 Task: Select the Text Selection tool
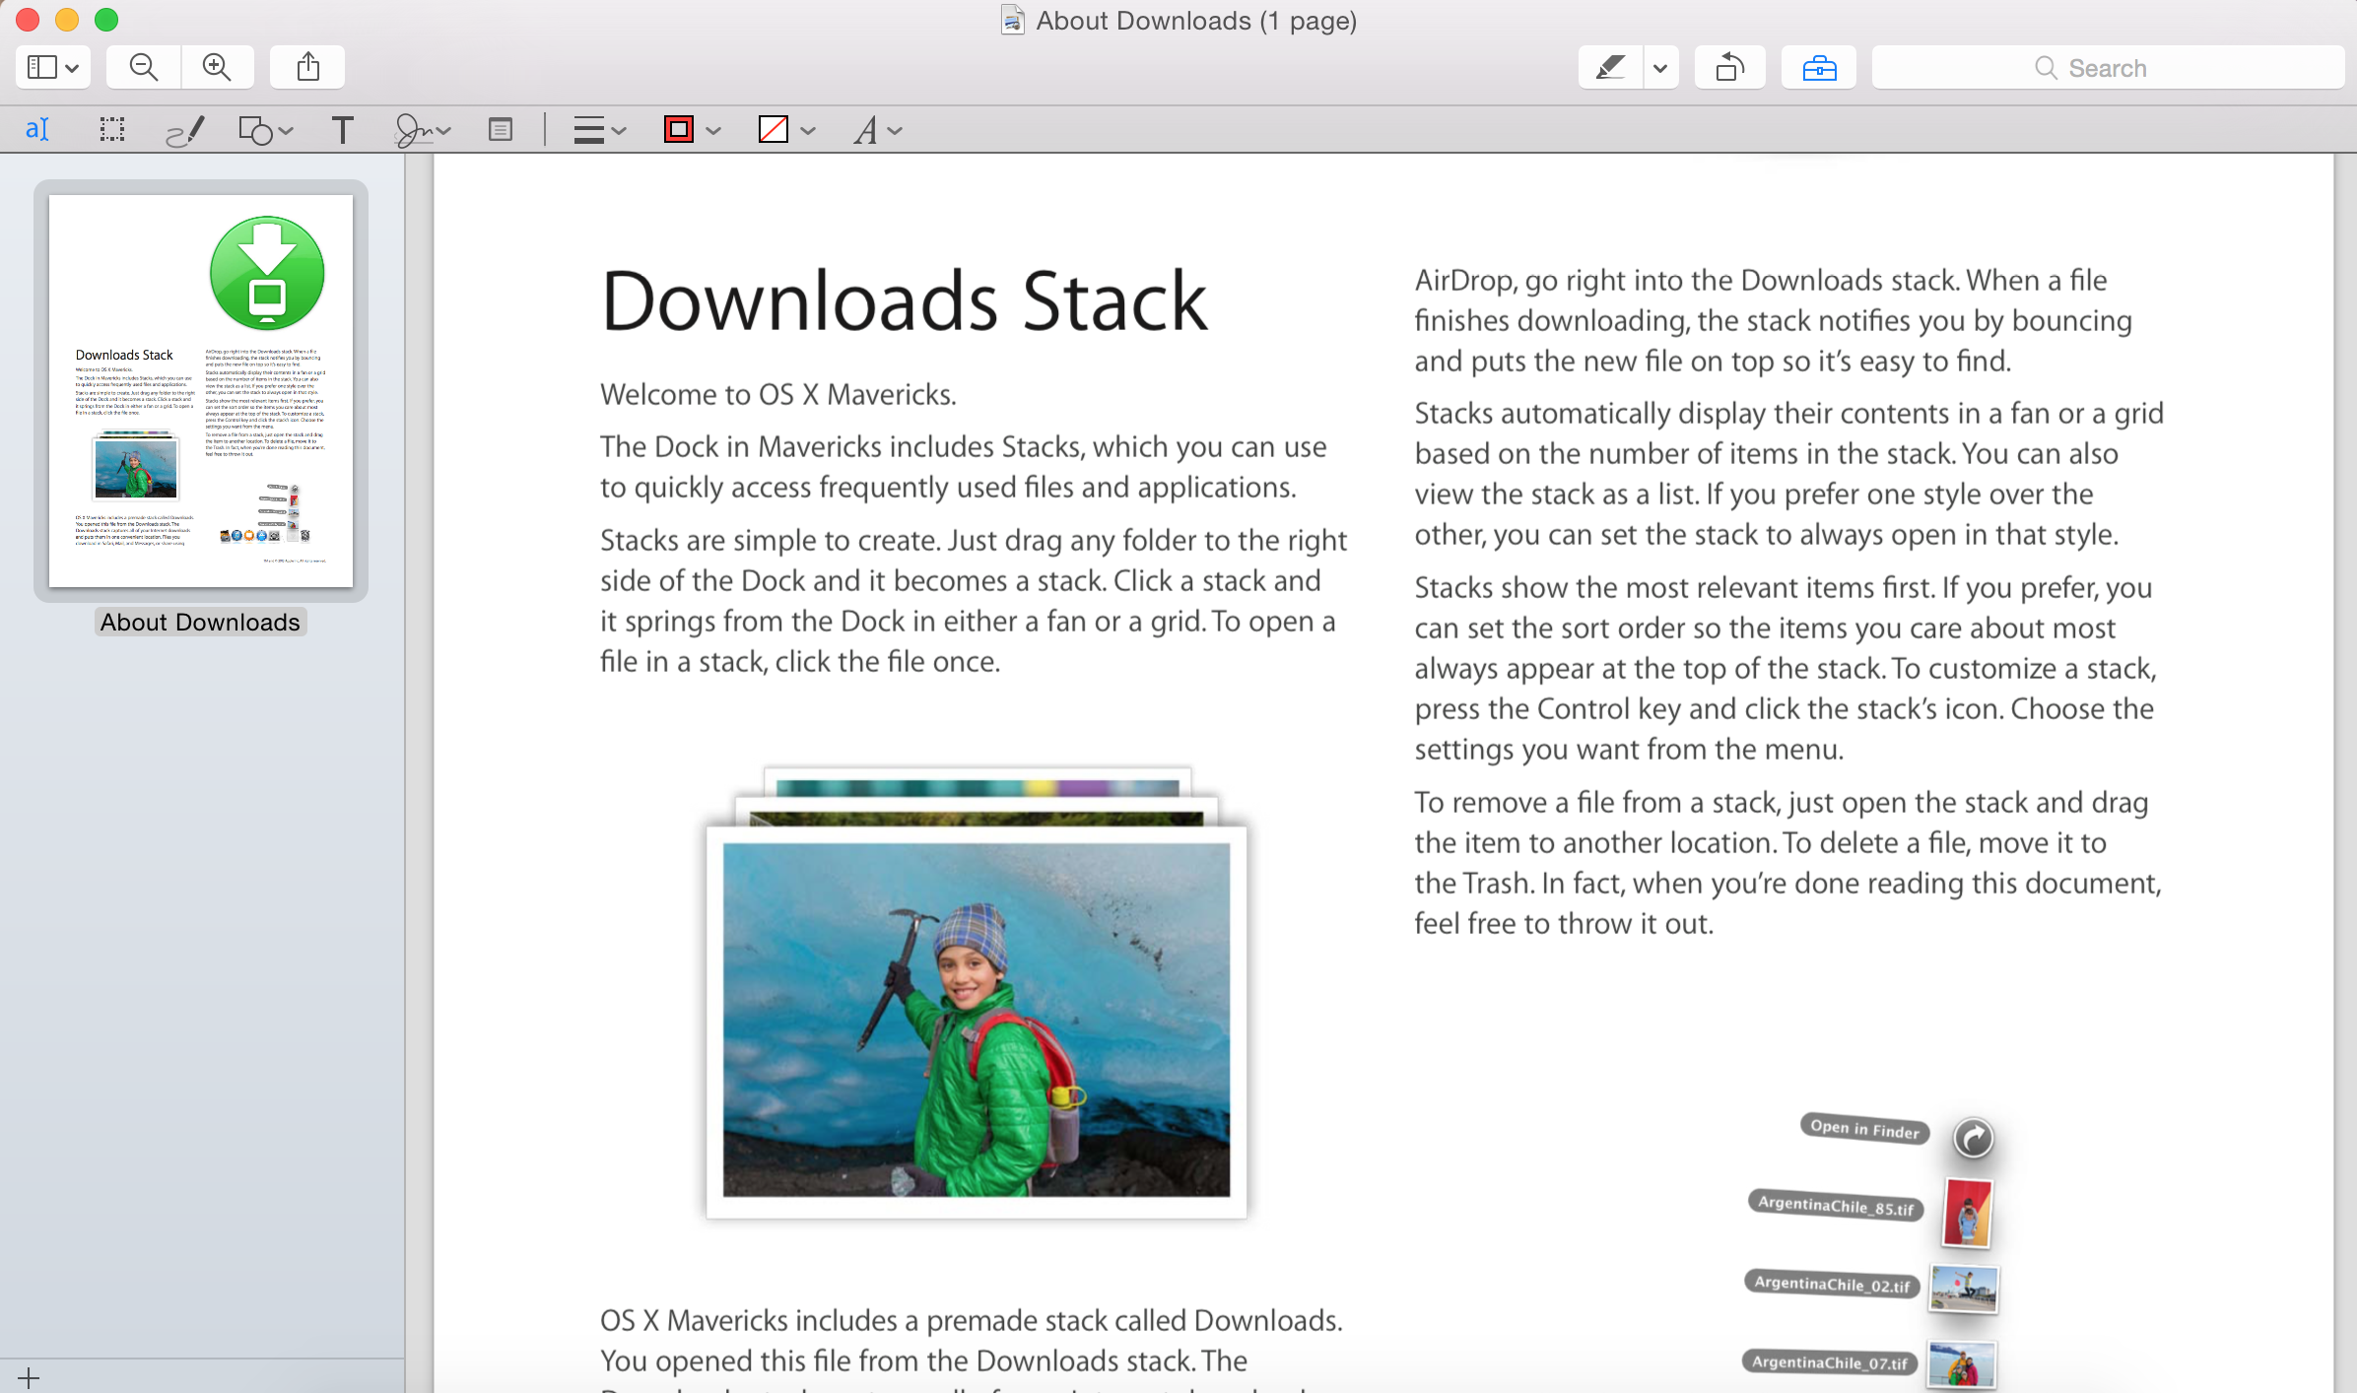pos(37,129)
